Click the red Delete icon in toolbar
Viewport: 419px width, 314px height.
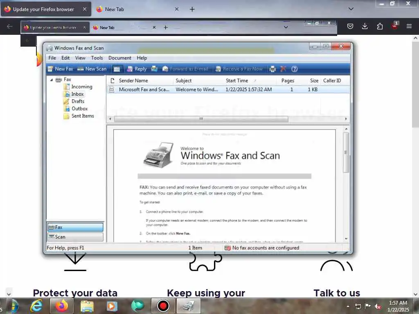[283, 69]
